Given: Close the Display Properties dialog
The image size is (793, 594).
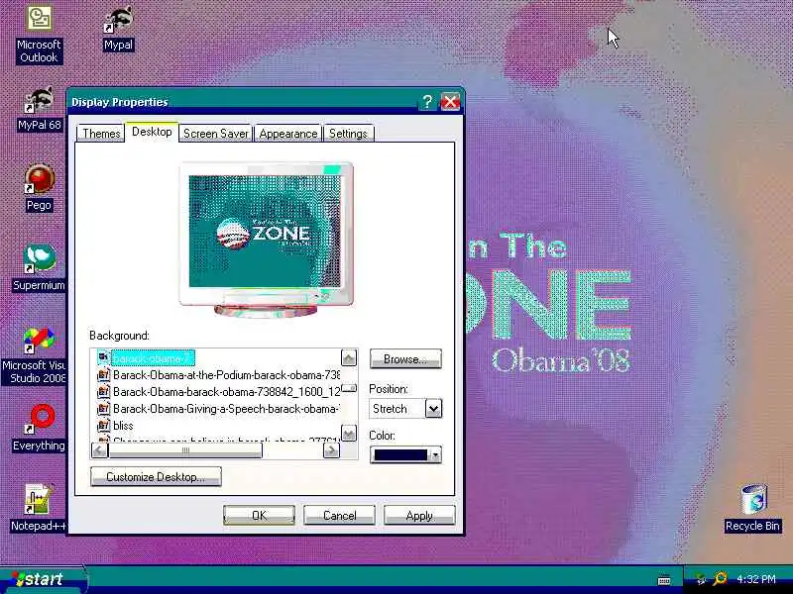Looking at the screenshot, I should [x=450, y=102].
